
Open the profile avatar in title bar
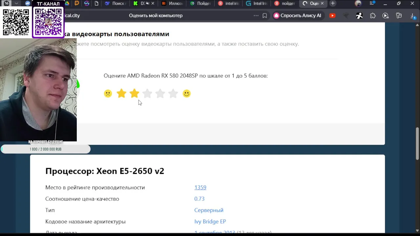pos(358,4)
